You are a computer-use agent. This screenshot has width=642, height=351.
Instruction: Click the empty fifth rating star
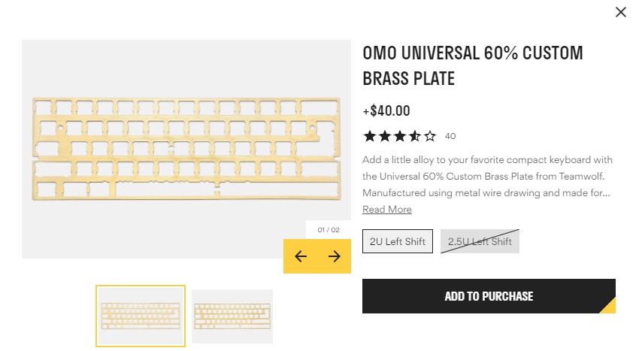[429, 136]
